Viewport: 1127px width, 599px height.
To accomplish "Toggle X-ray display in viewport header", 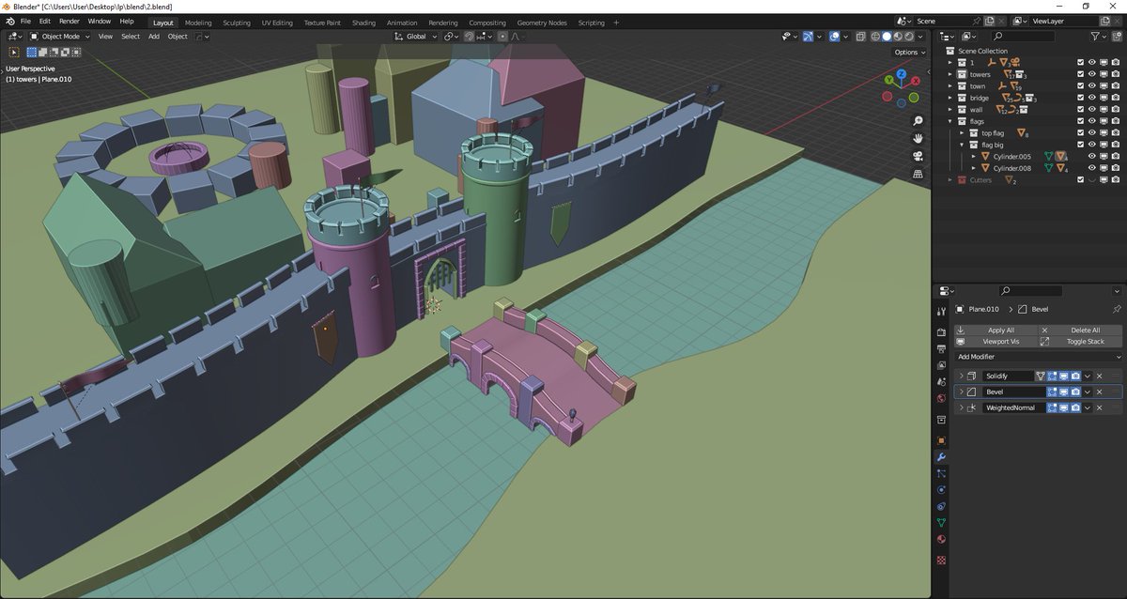I will [x=860, y=37].
